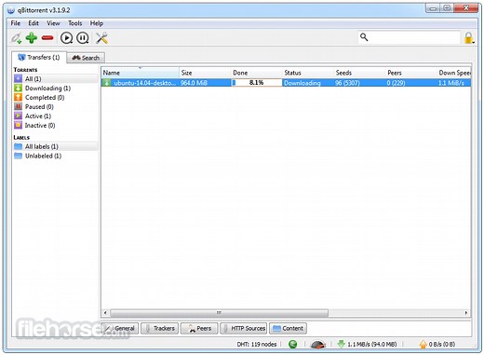Click the upload speed 0 B/s status
Viewport: 484px width, 355px height.
pos(437,344)
